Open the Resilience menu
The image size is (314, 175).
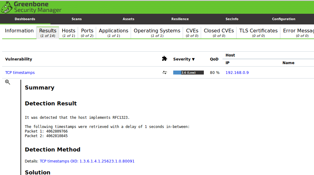(x=180, y=19)
